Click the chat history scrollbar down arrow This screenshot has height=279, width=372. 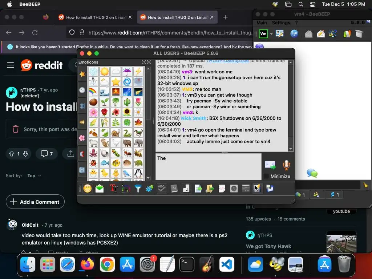(291, 149)
